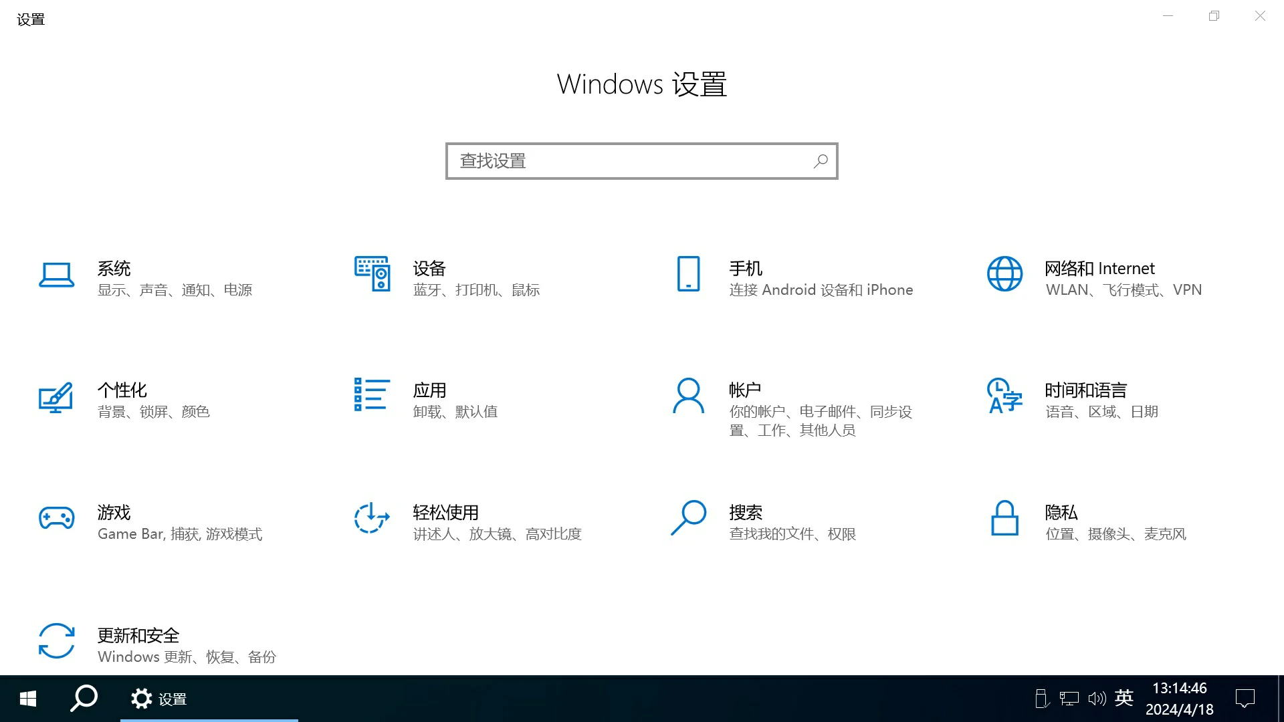The image size is (1284, 722).
Task: Click the Time & Language icon
Action: tap(1004, 396)
